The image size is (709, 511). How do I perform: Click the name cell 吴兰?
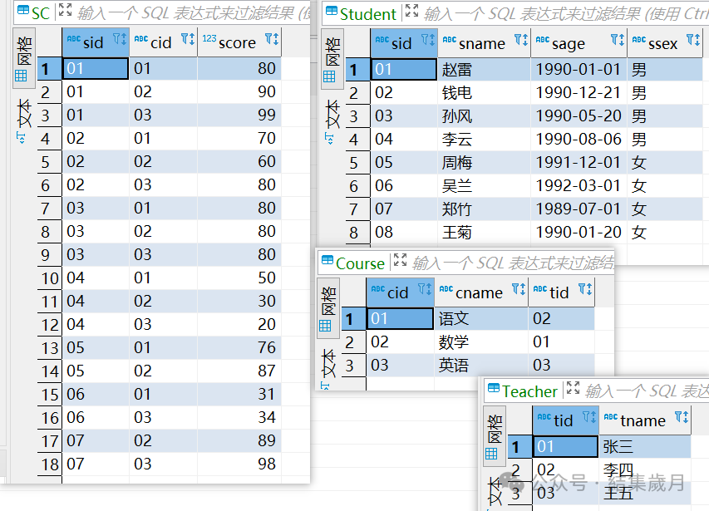[x=485, y=185]
